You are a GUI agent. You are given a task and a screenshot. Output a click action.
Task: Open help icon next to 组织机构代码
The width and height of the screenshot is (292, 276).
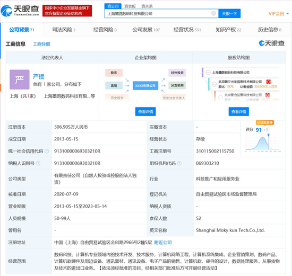click(179, 163)
